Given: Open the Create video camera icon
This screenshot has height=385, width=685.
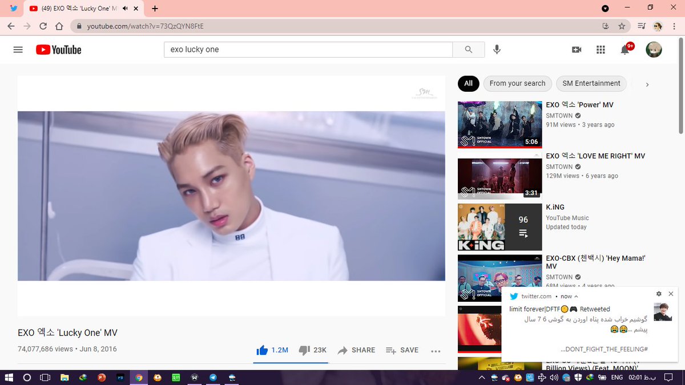Looking at the screenshot, I should 577,50.
